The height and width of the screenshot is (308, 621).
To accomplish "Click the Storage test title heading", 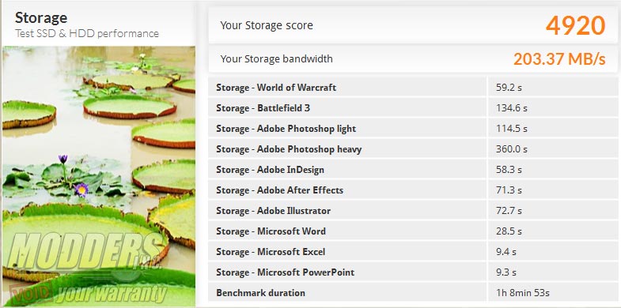I will tap(41, 18).
